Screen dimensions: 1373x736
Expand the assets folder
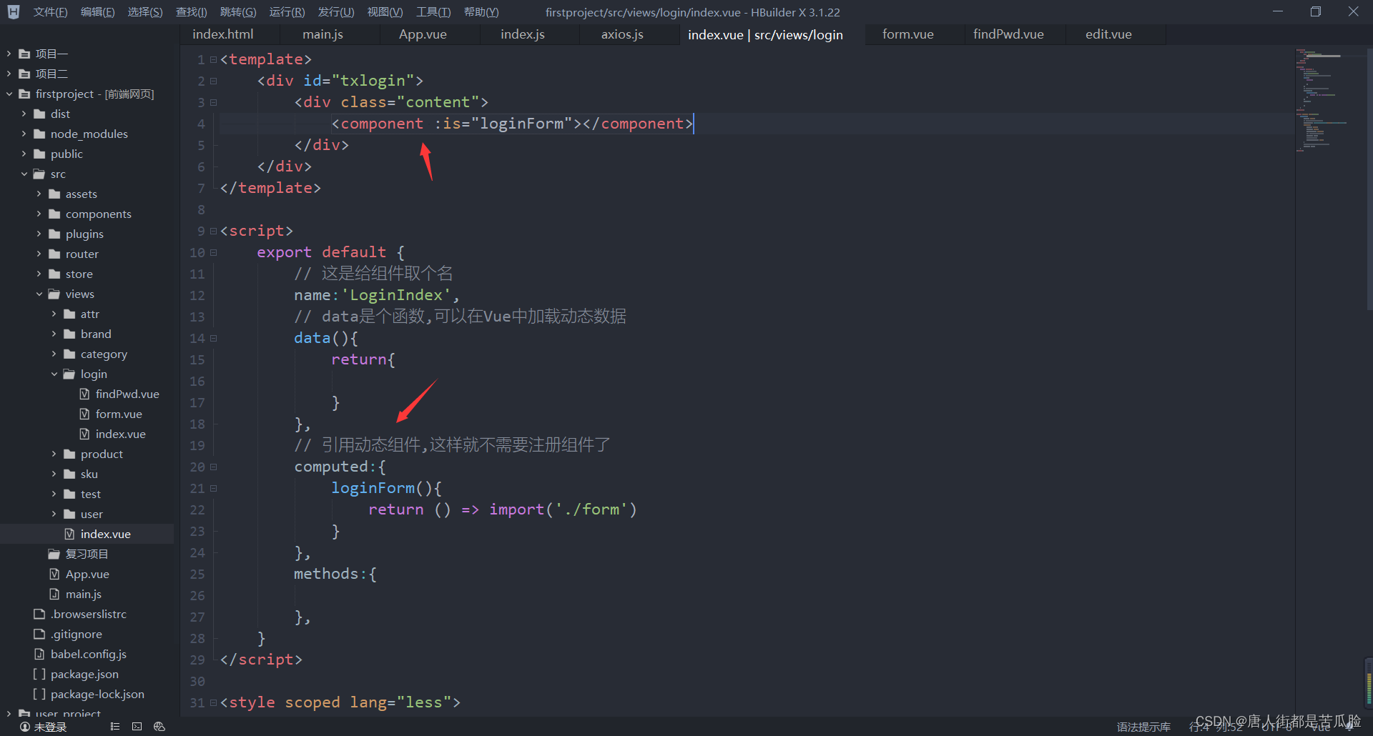click(39, 194)
